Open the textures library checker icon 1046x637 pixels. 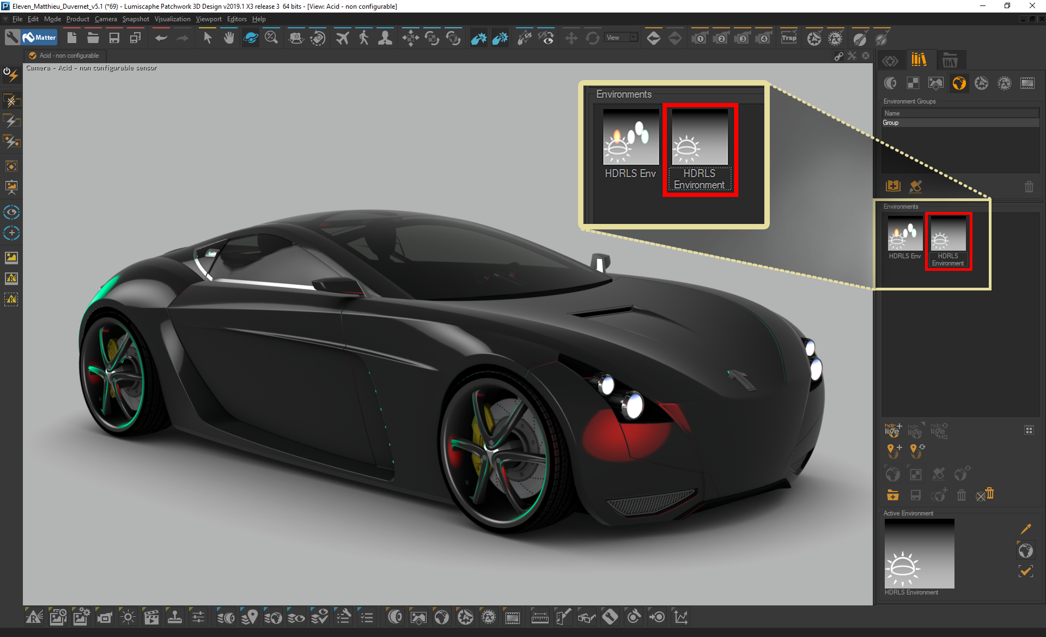[x=913, y=83]
